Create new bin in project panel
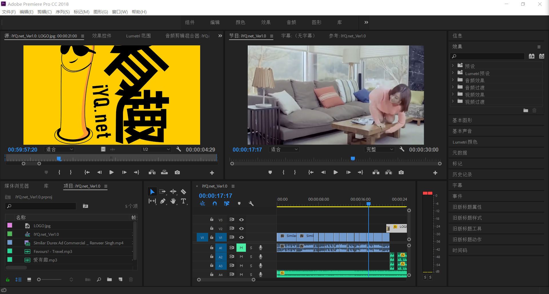The width and height of the screenshot is (549, 294). tap(109, 279)
